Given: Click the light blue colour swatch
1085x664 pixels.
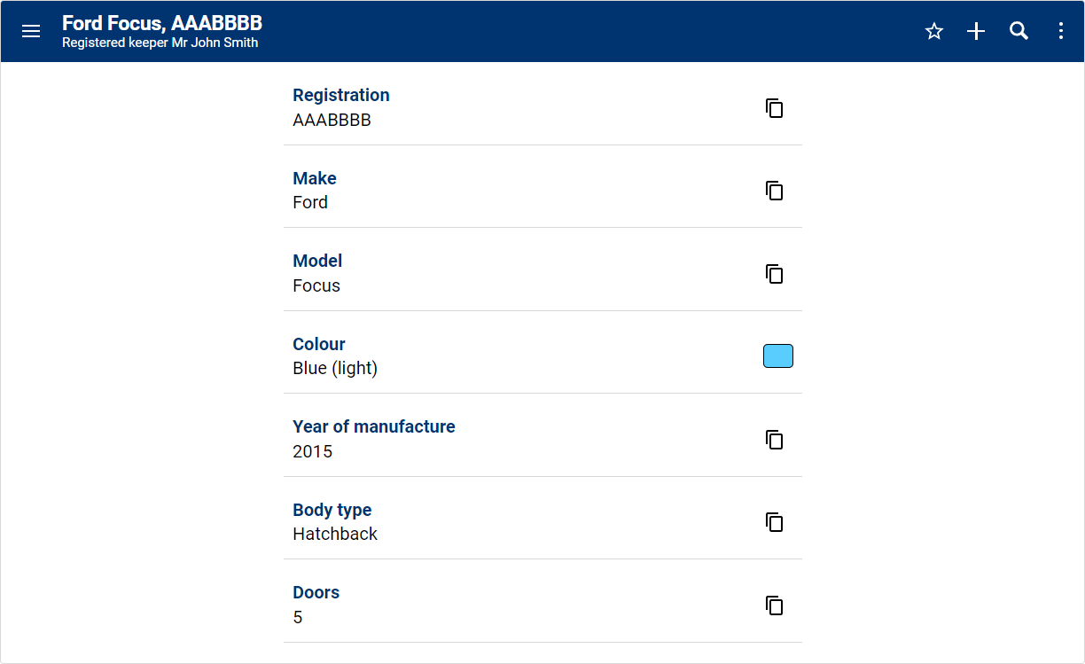Looking at the screenshot, I should point(778,356).
